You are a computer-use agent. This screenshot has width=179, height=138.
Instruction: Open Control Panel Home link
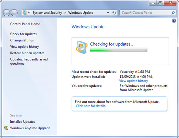25,24
